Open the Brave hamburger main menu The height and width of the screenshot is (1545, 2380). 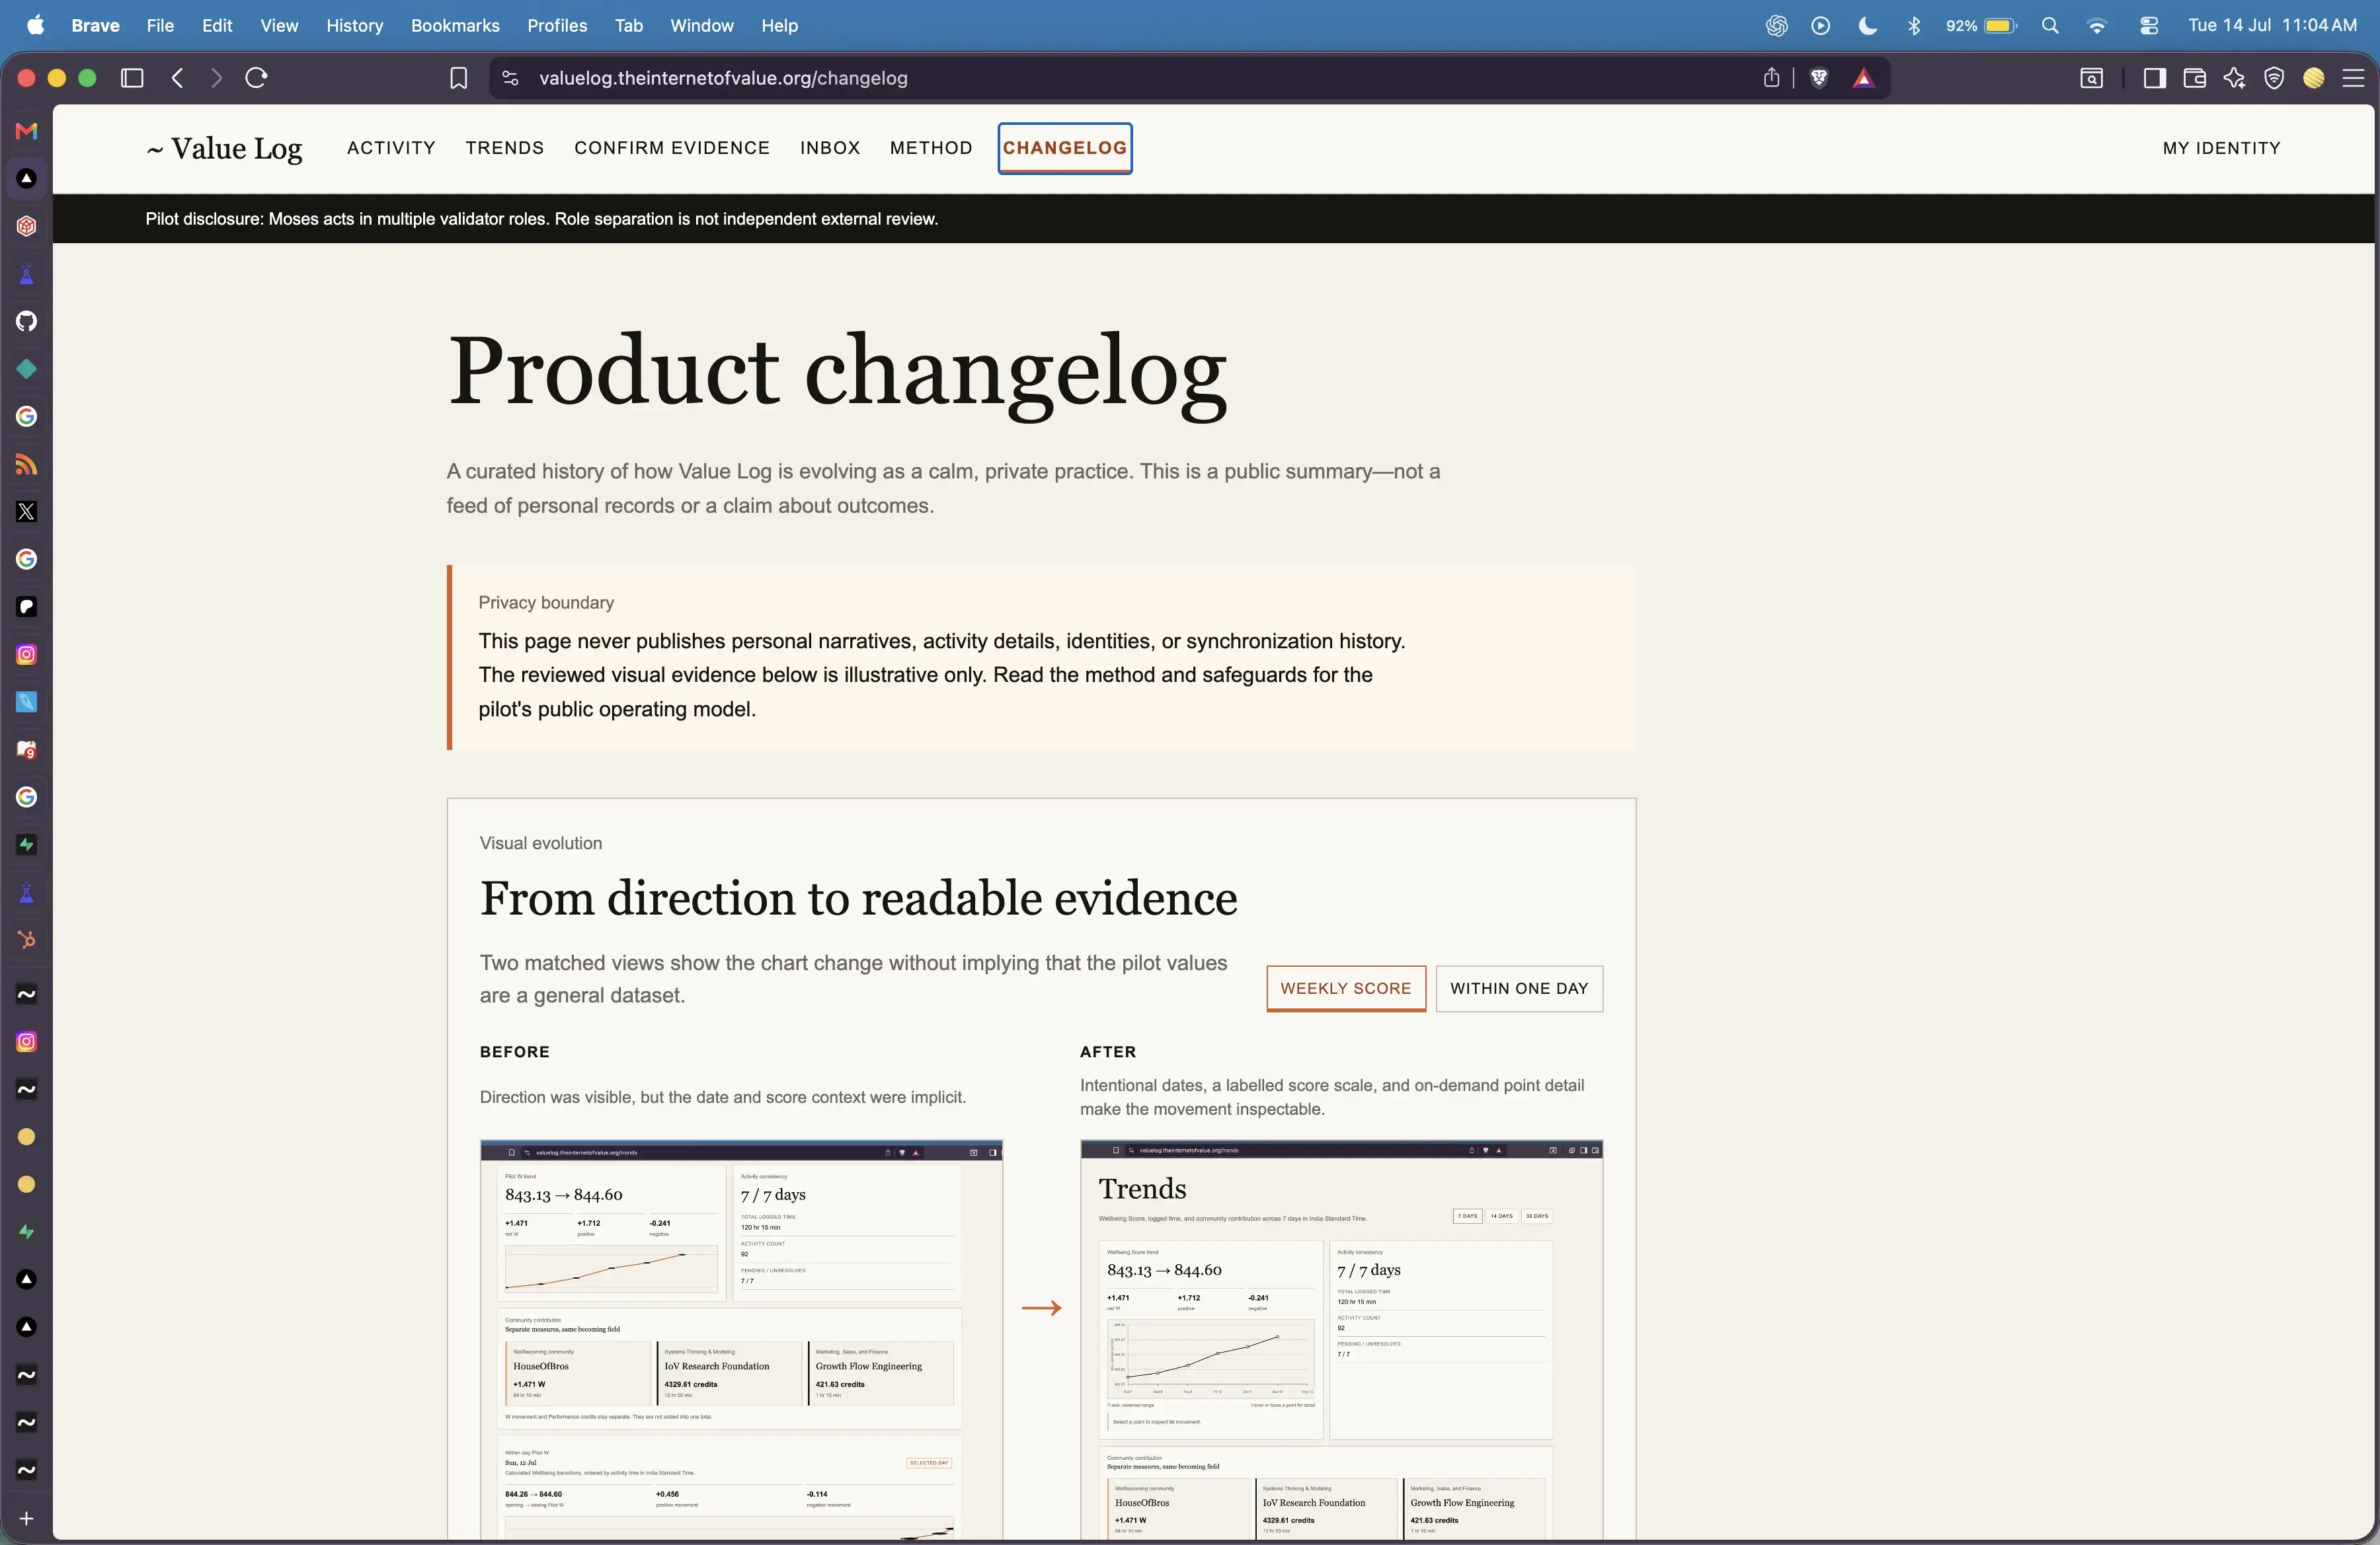[2354, 78]
